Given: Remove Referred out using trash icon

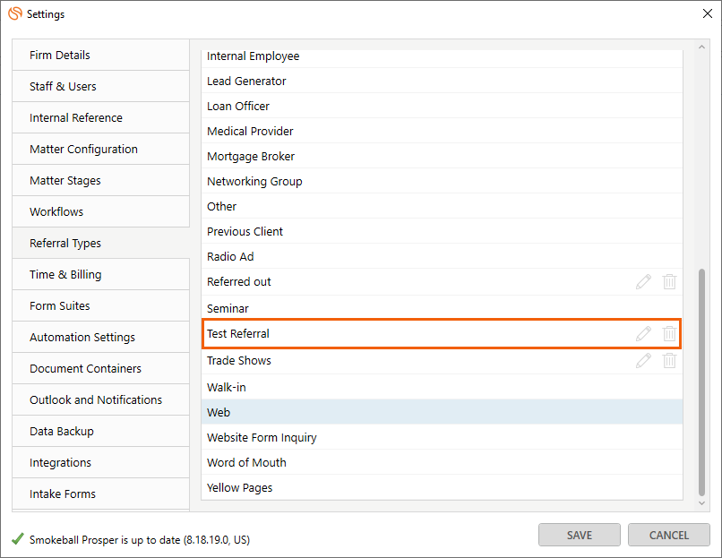Looking at the screenshot, I should [669, 281].
